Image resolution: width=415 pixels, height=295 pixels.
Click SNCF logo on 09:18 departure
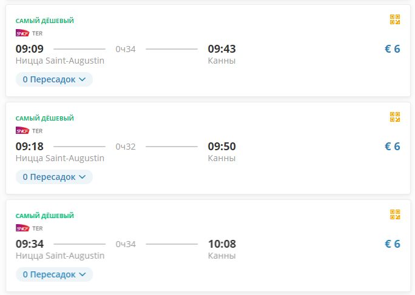pos(22,131)
